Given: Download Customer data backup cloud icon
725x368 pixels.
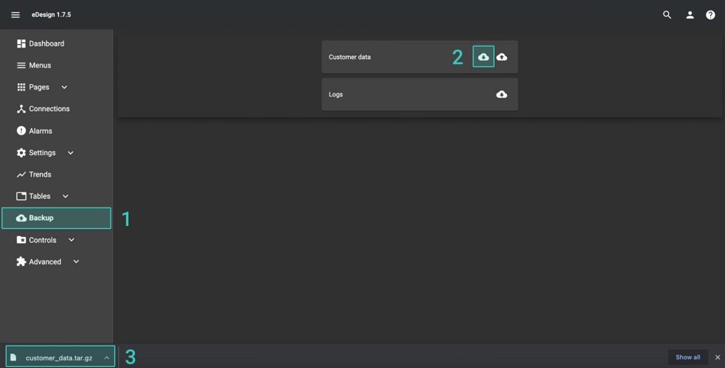Looking at the screenshot, I should click(x=483, y=57).
